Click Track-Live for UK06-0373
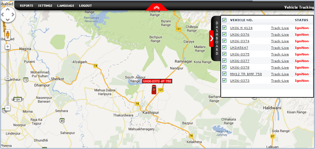 pyautogui.click(x=280, y=81)
